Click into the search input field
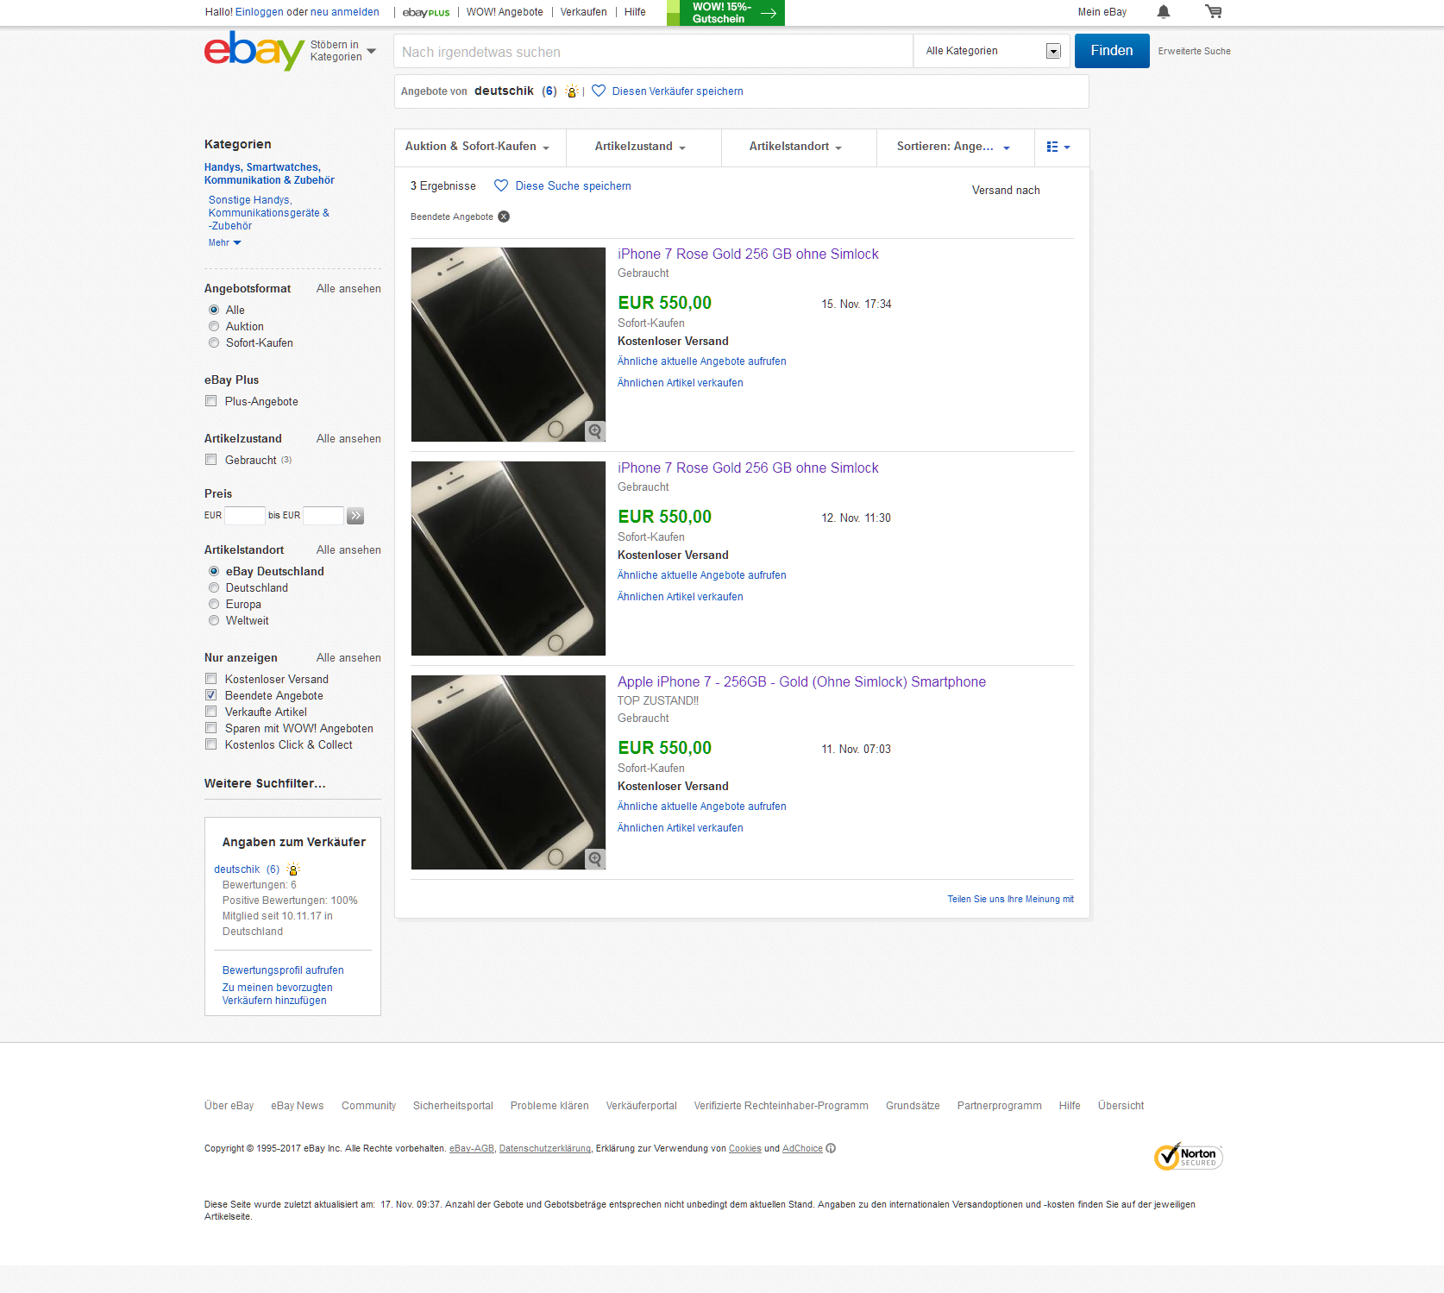 654,52
